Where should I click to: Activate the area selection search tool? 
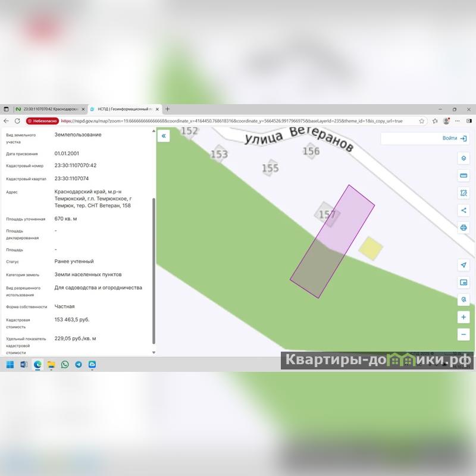pyautogui.click(x=464, y=193)
